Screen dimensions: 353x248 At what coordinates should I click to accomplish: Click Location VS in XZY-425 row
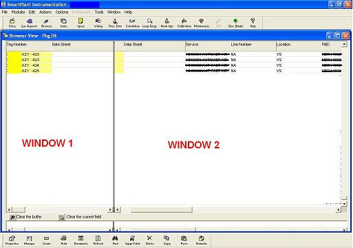tap(279, 71)
